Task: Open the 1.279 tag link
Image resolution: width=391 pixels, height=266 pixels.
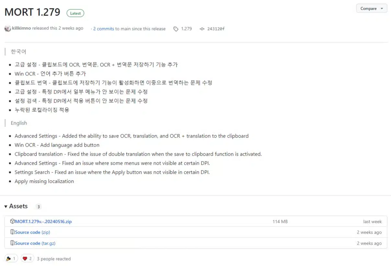Action: [186, 29]
